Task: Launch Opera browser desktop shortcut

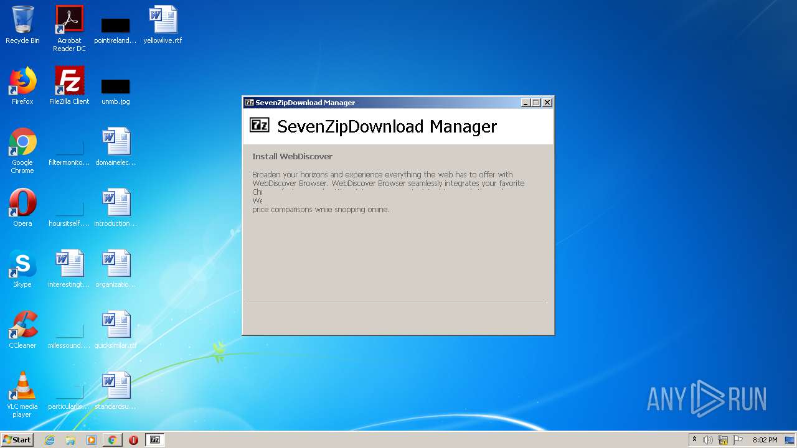Action: [22, 208]
